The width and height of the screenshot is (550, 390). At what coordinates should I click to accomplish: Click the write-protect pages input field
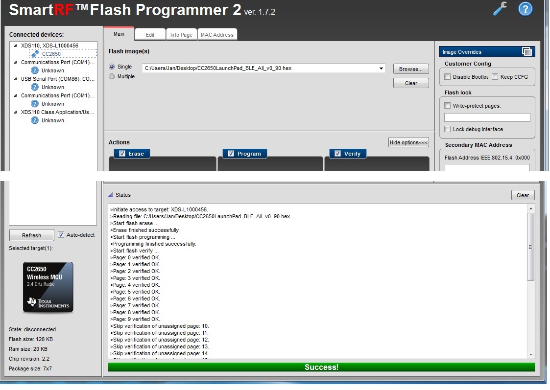tap(487, 117)
